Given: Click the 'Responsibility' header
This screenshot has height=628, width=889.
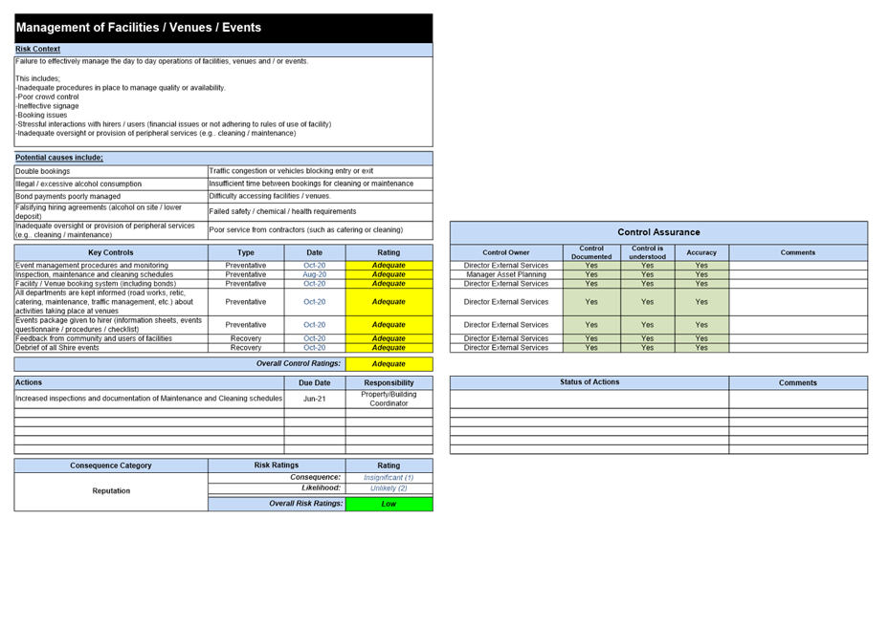Looking at the screenshot, I should [389, 382].
